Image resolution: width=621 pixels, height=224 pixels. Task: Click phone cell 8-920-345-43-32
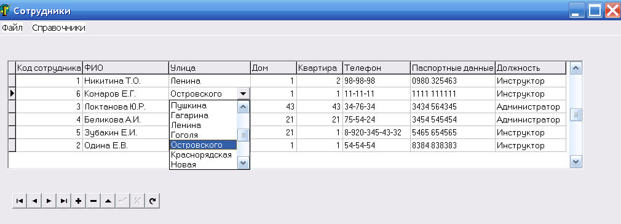click(376, 132)
